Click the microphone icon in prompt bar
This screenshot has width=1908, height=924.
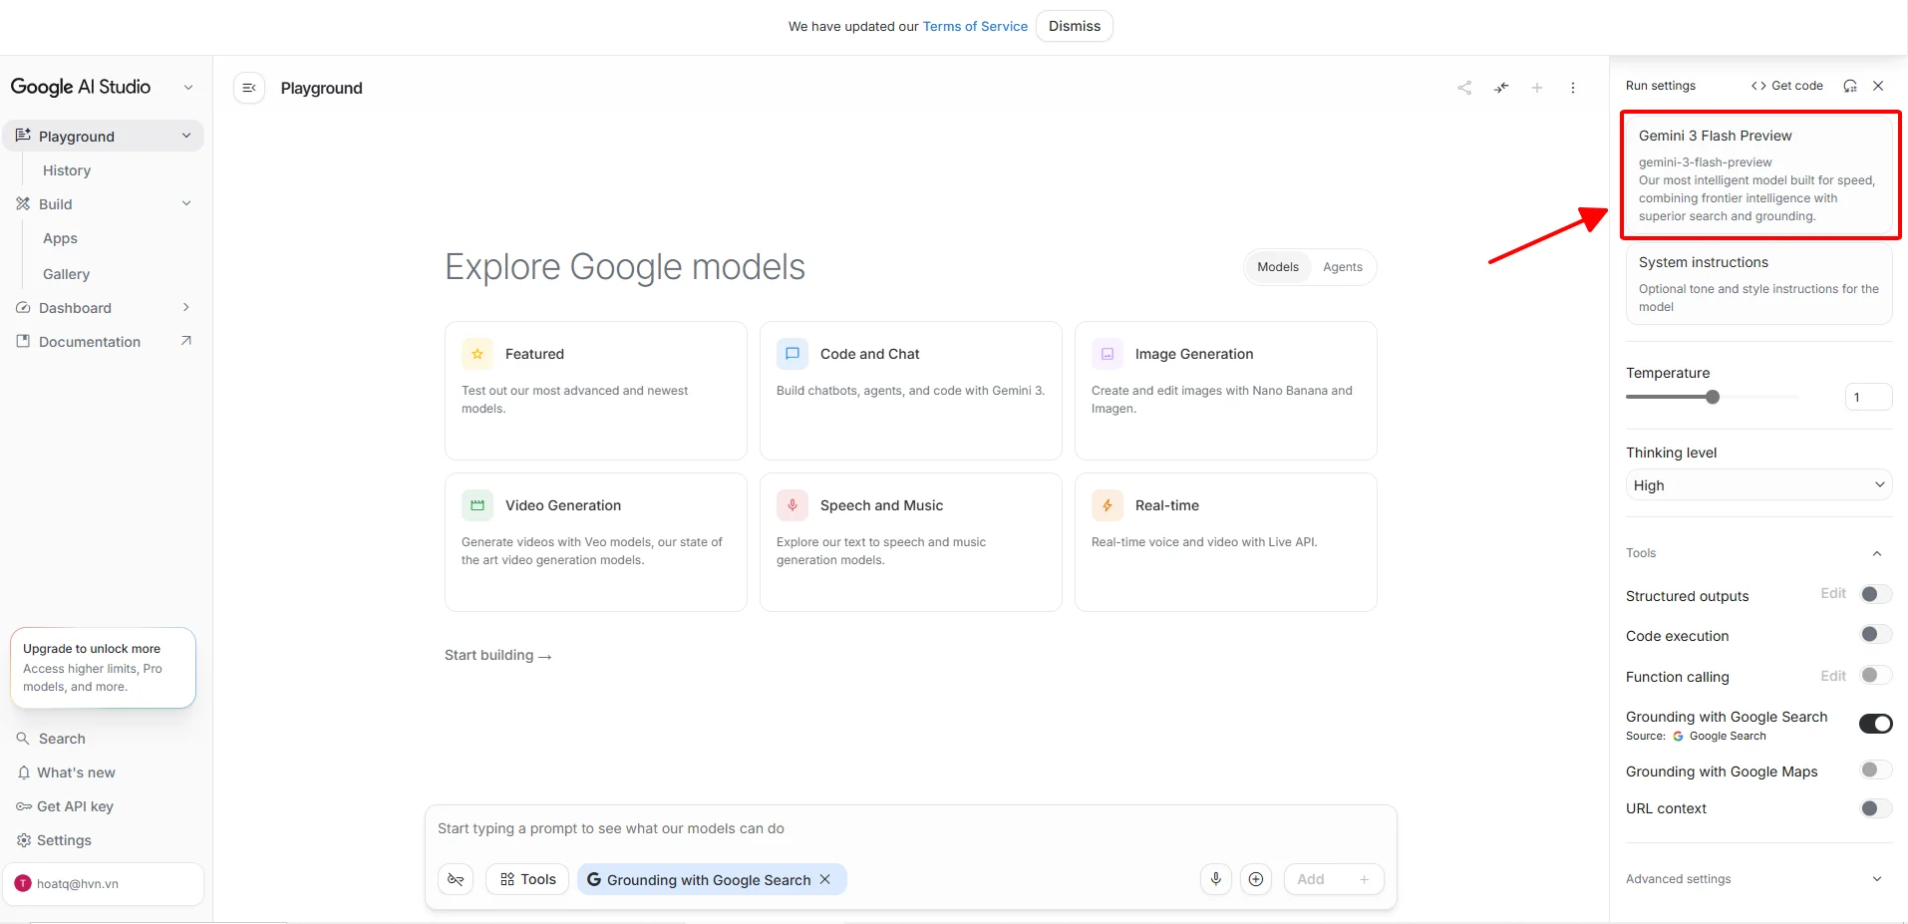click(1216, 879)
